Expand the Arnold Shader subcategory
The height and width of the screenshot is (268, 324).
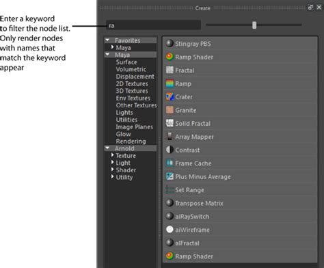point(112,170)
